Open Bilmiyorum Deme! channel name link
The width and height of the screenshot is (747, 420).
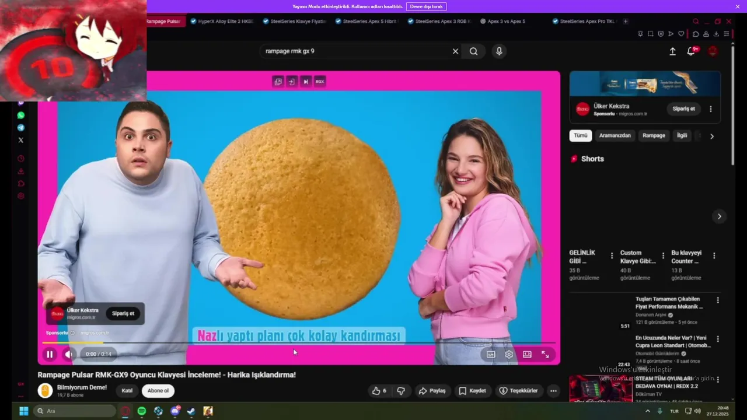tap(82, 387)
